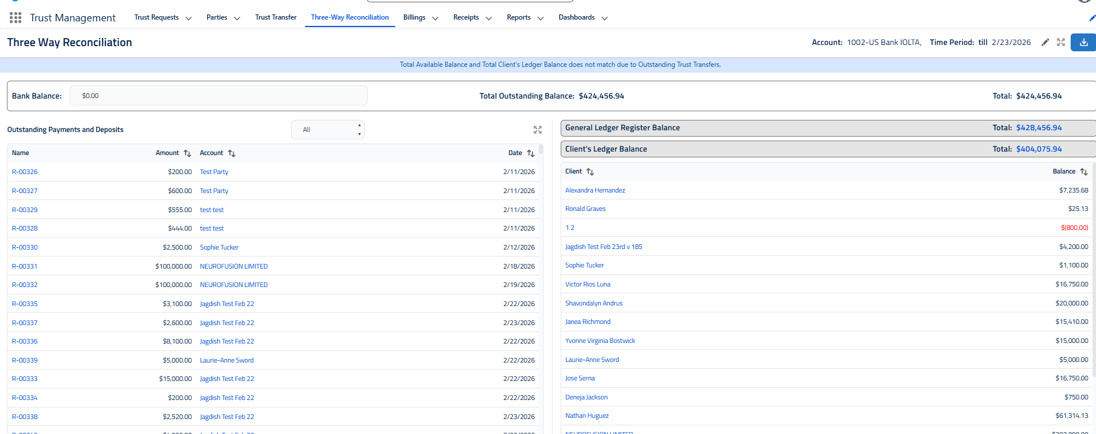Open the Trust Requests dropdown menu
The image size is (1096, 434).
(188, 18)
